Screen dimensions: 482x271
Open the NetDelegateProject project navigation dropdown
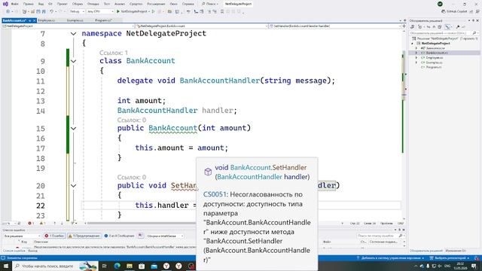tap(68, 26)
